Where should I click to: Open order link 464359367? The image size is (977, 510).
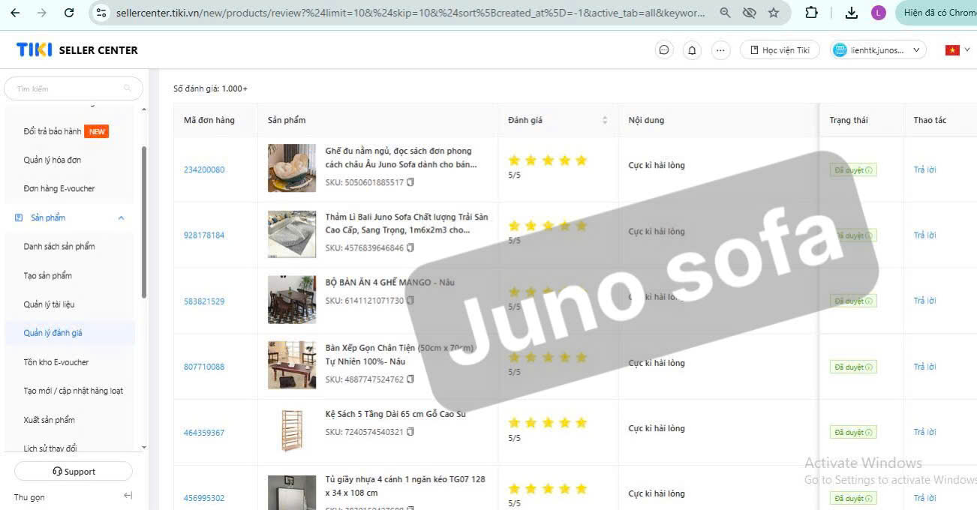[x=204, y=433]
